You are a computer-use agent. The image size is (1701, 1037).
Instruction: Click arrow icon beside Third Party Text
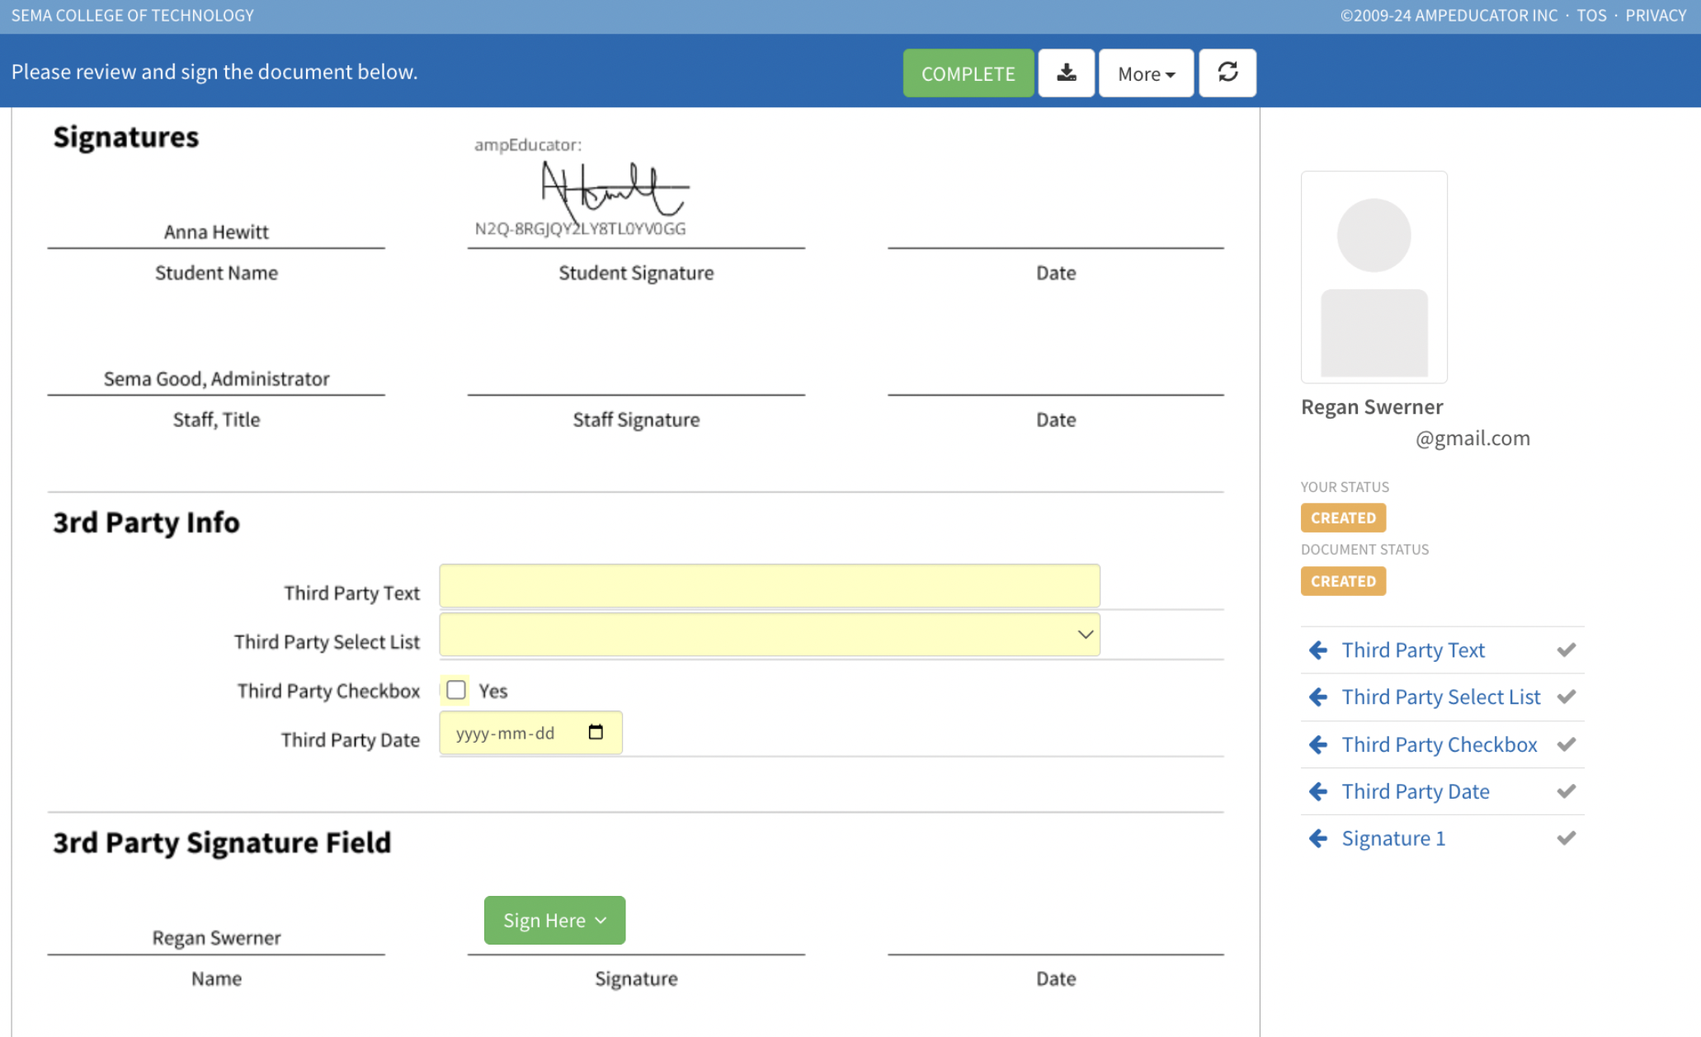tap(1318, 650)
